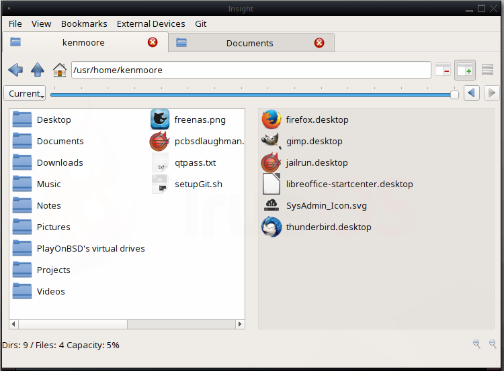Close the Documents tab
The height and width of the screenshot is (371, 504).
[x=319, y=43]
